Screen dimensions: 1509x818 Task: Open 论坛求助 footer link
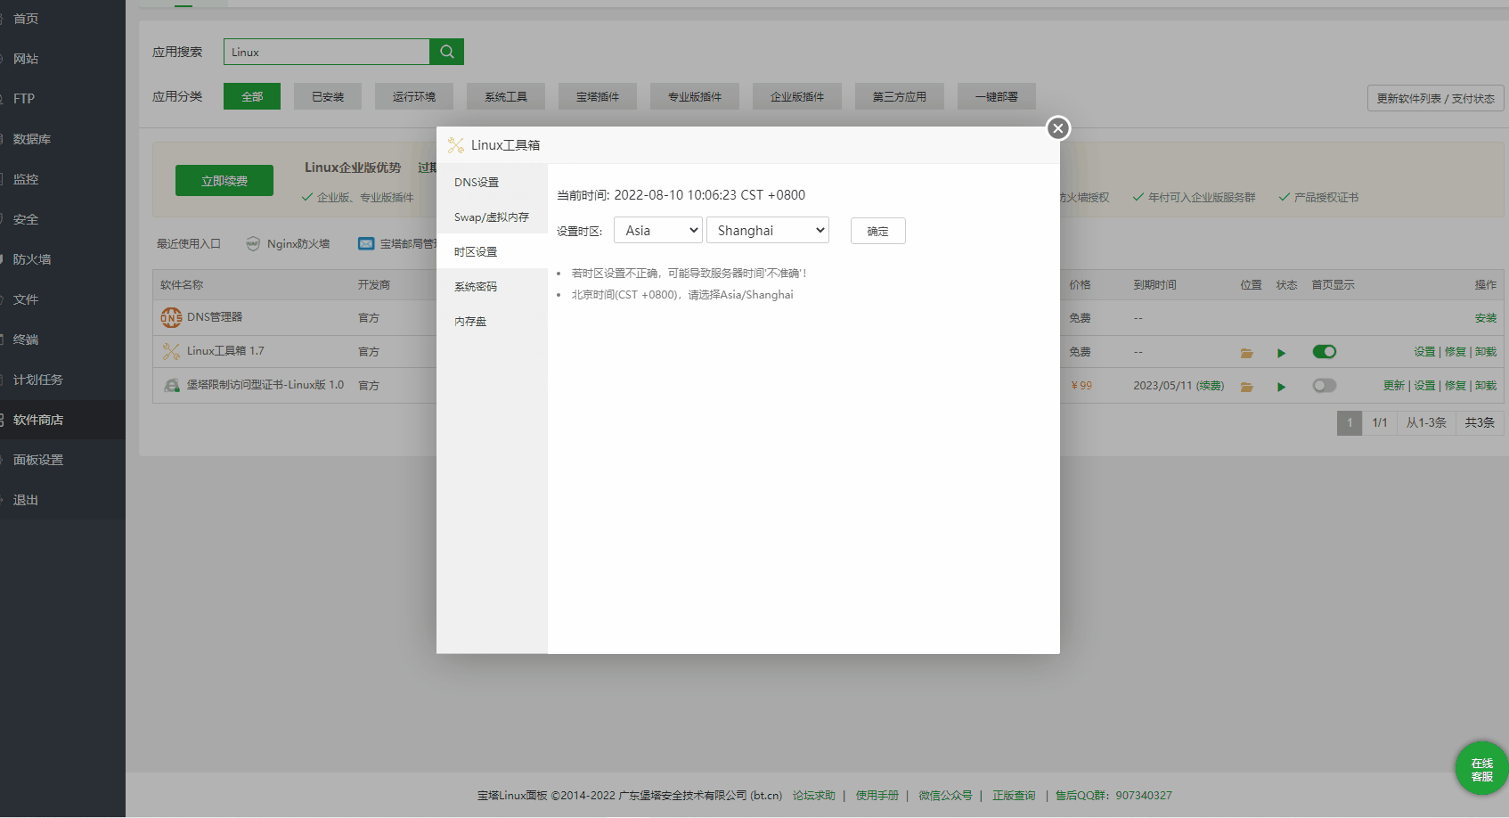pyautogui.click(x=814, y=796)
